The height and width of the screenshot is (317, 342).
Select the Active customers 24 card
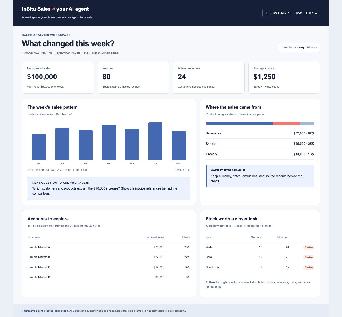pos(209,78)
